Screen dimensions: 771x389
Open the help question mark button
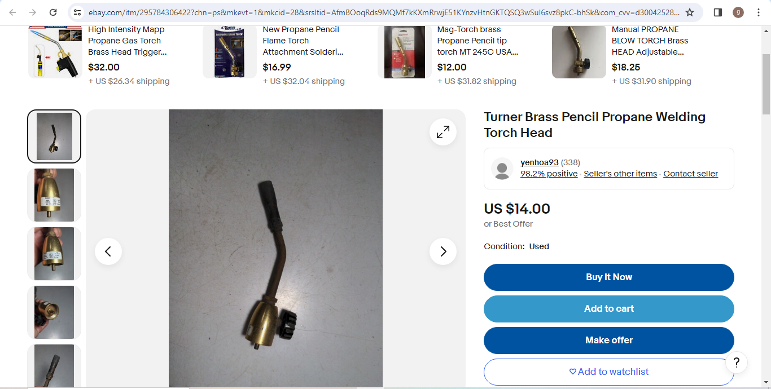(x=737, y=363)
